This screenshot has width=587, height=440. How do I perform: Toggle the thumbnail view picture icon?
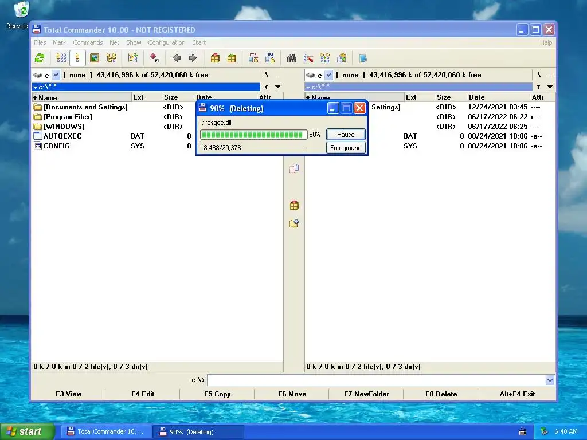pyautogui.click(x=95, y=58)
